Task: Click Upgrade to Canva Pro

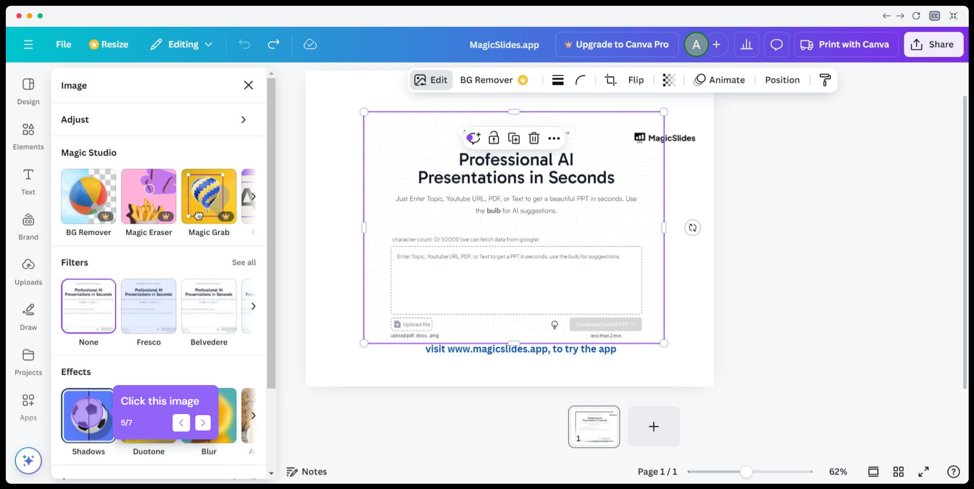Action: 617,44
